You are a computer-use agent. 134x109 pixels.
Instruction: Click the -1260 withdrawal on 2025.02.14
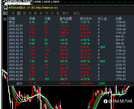point(101,47)
